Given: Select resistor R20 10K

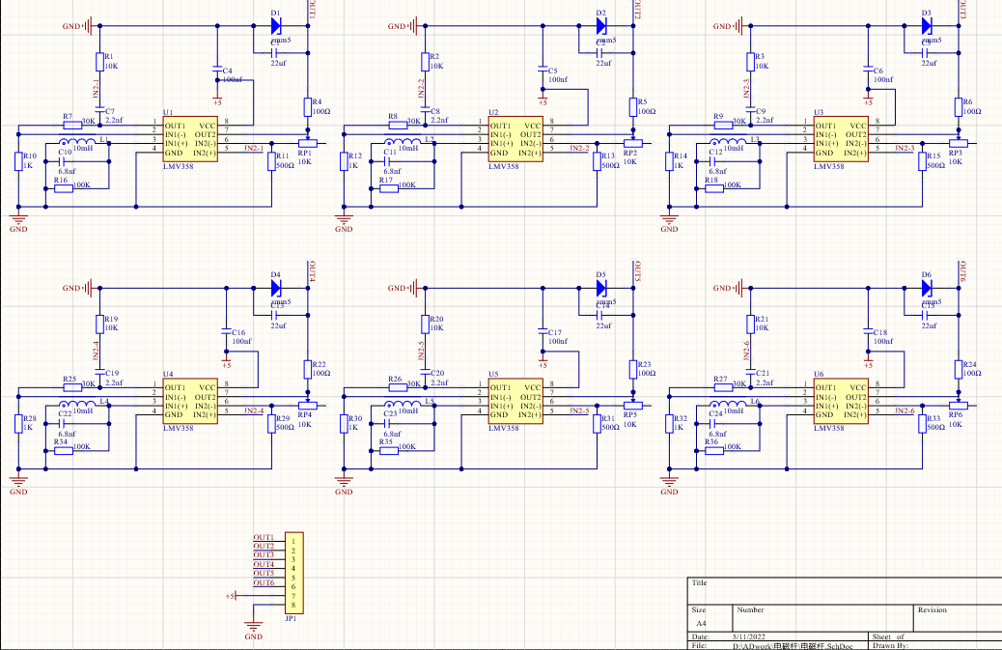Looking at the screenshot, I should click(x=425, y=325).
